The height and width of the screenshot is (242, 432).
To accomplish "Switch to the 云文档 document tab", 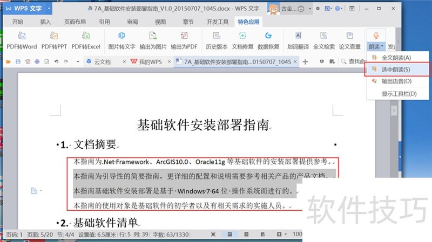I will tap(103, 62).
